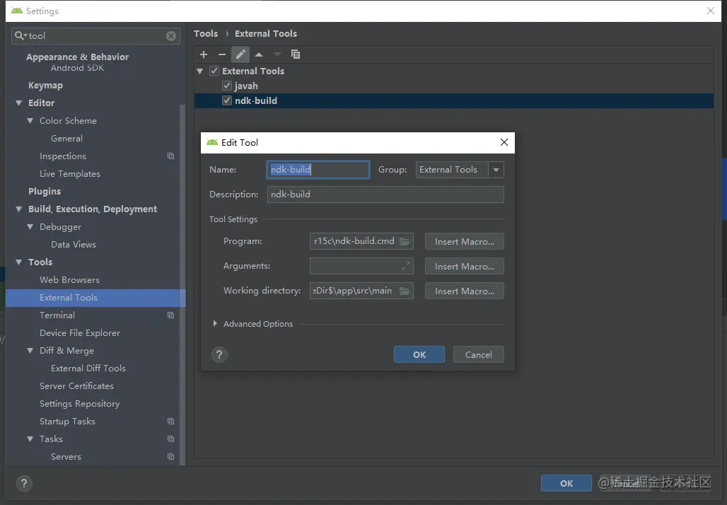This screenshot has height=505, width=727.
Task: Click project-level icon beside Startup Tasks
Action: click(170, 422)
